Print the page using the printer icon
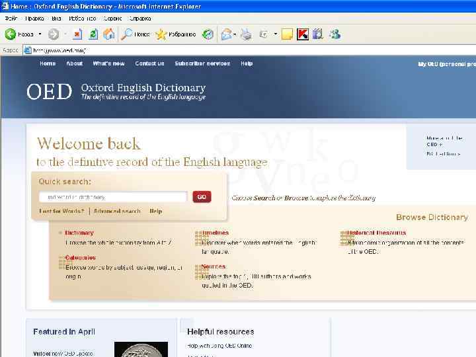 click(246, 34)
